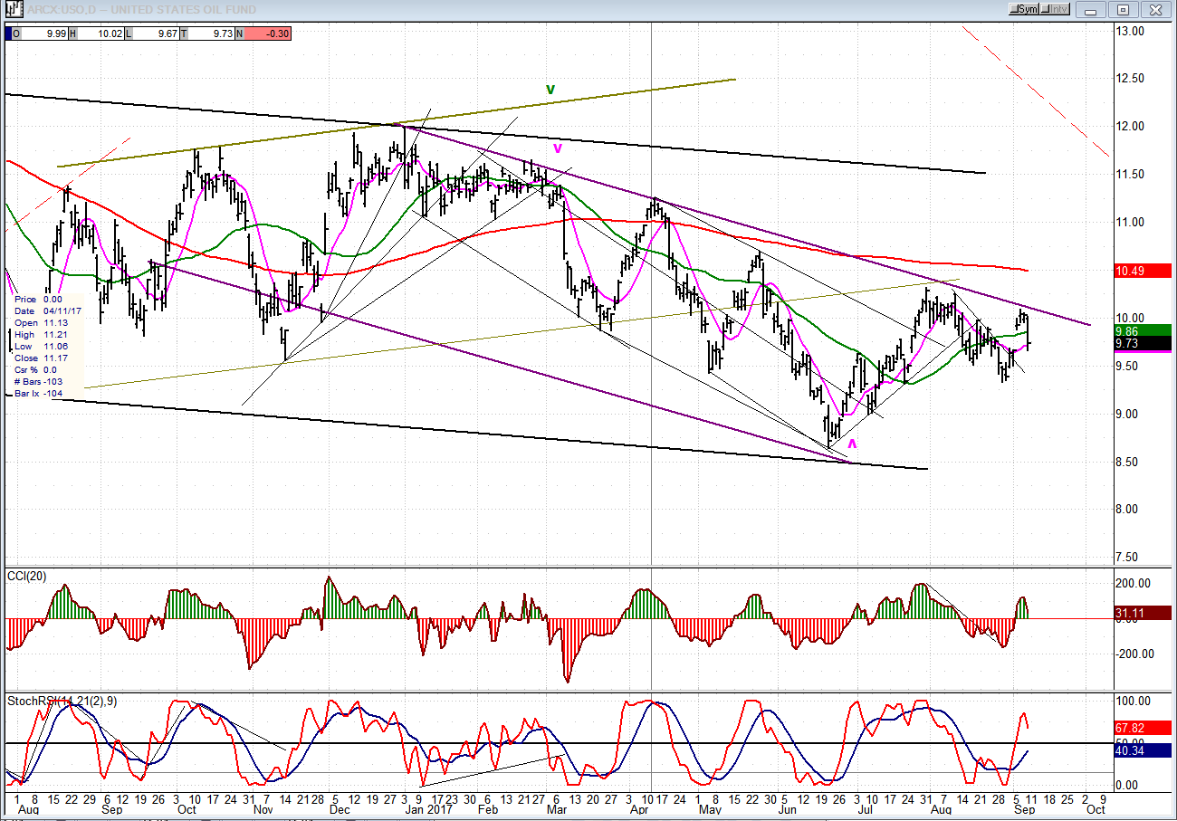The height and width of the screenshot is (821, 1177).
Task: Click the magenta V marker near March
Action: tap(558, 148)
